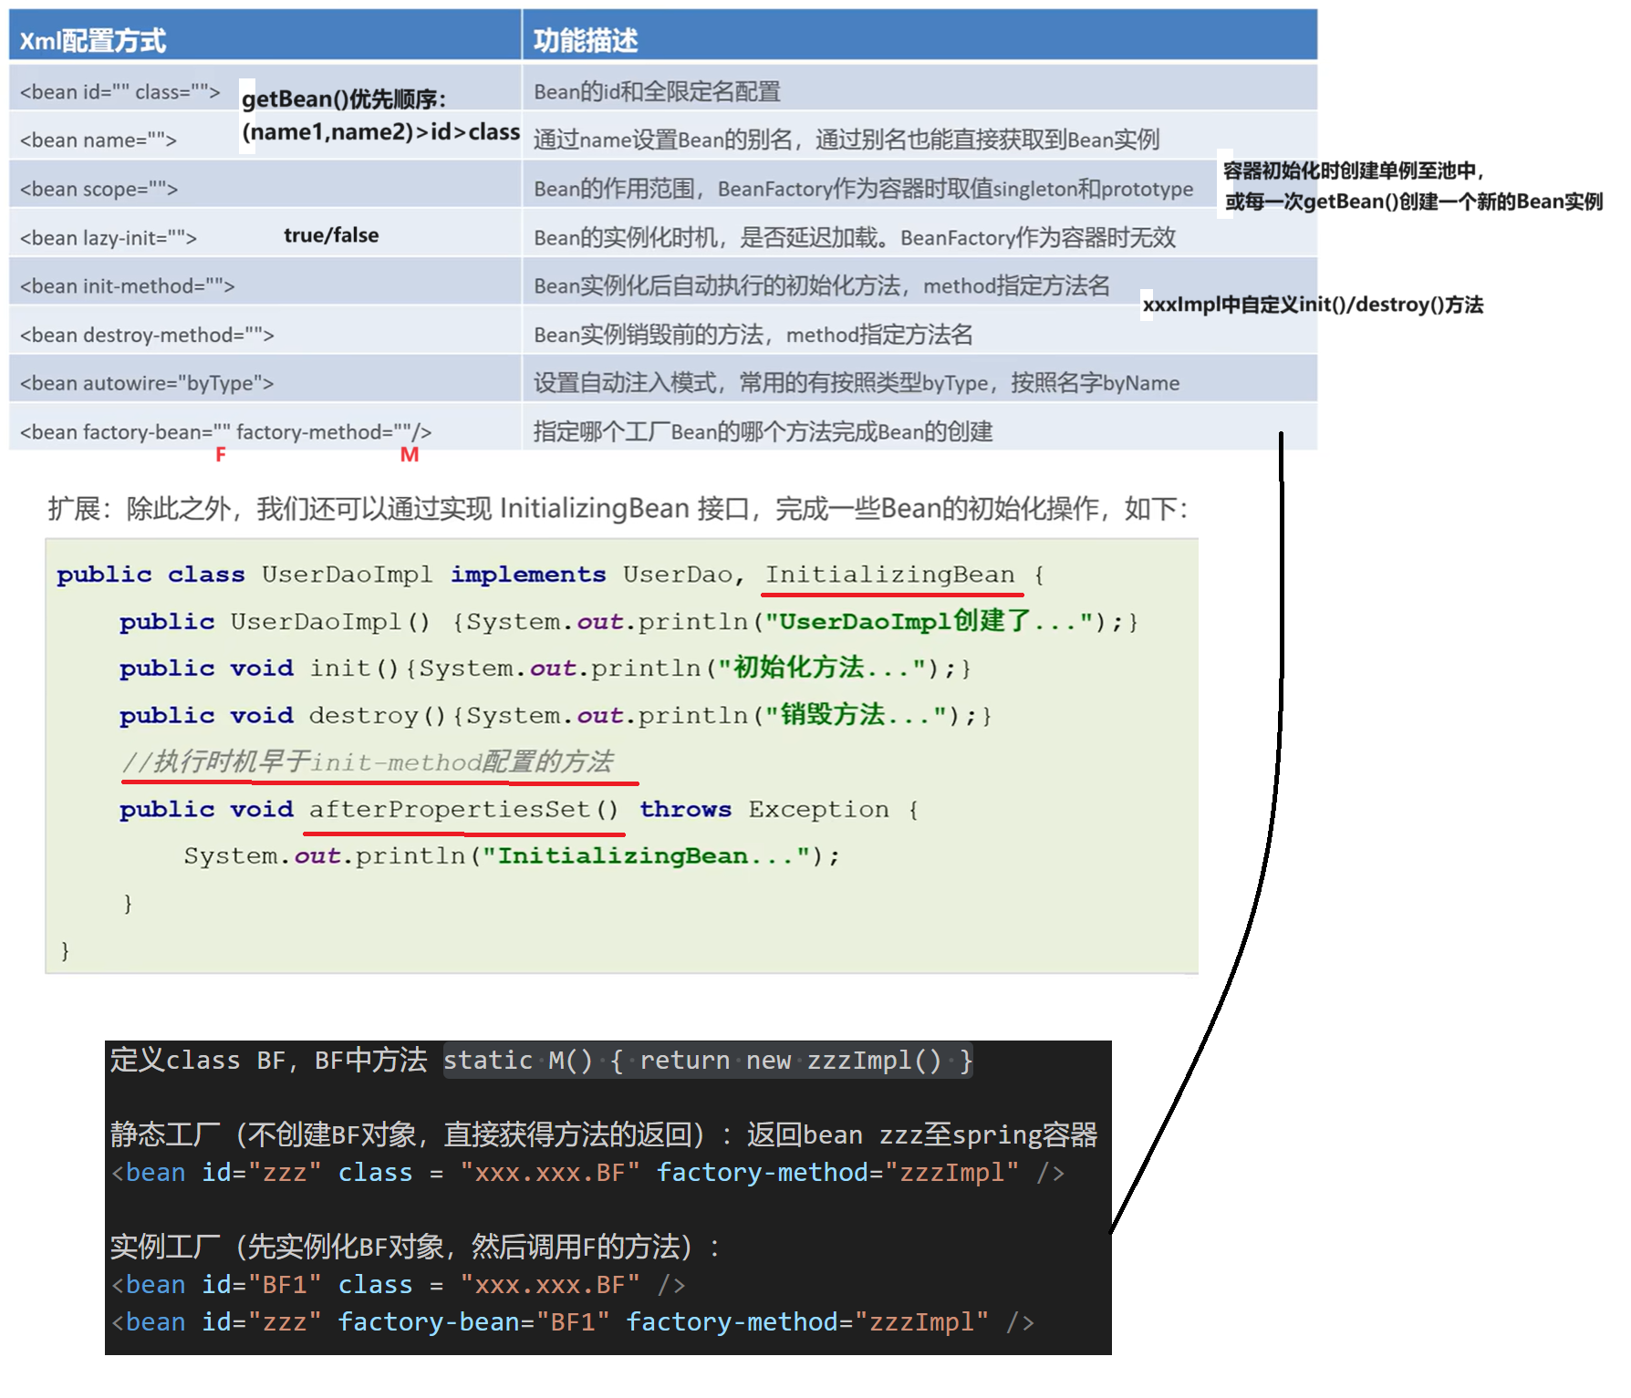Click the static factory bean zzz XML line
Image resolution: width=1631 pixels, height=1398 pixels.
point(587,1172)
